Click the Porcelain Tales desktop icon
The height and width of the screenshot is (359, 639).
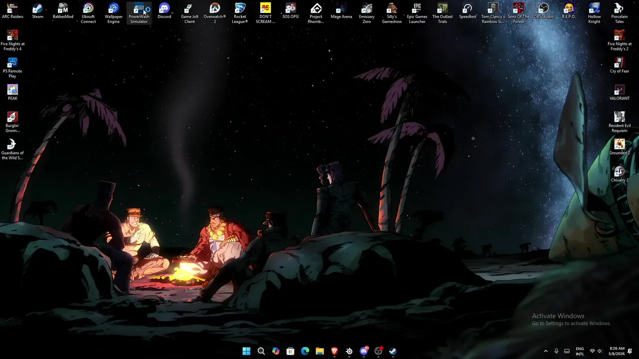[620, 13]
